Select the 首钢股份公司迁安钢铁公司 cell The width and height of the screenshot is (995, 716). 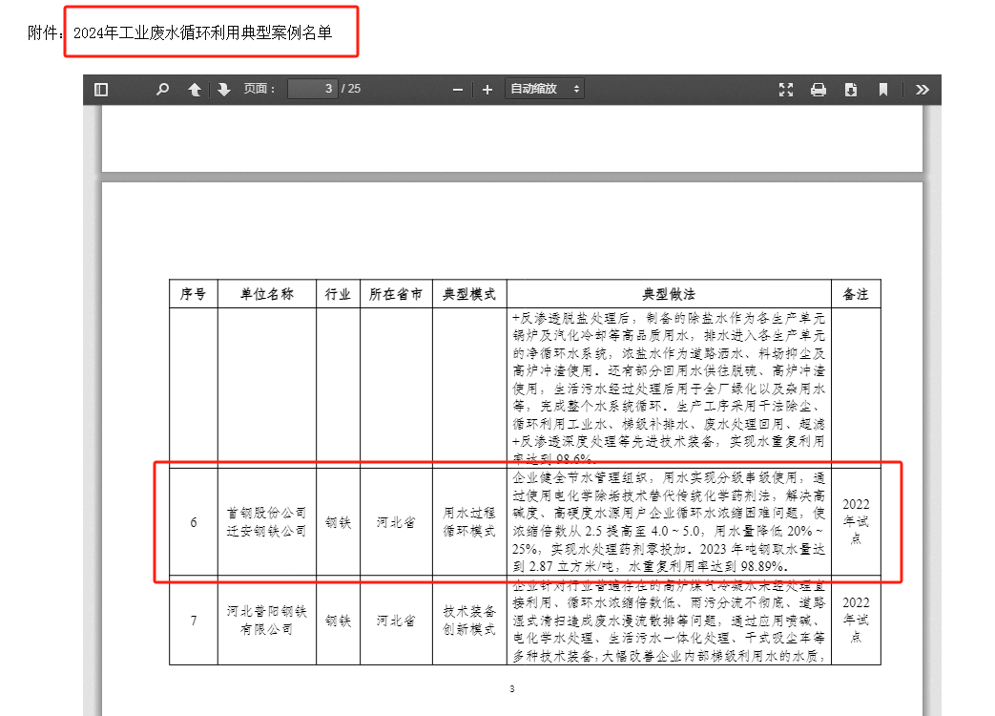pyautogui.click(x=266, y=522)
